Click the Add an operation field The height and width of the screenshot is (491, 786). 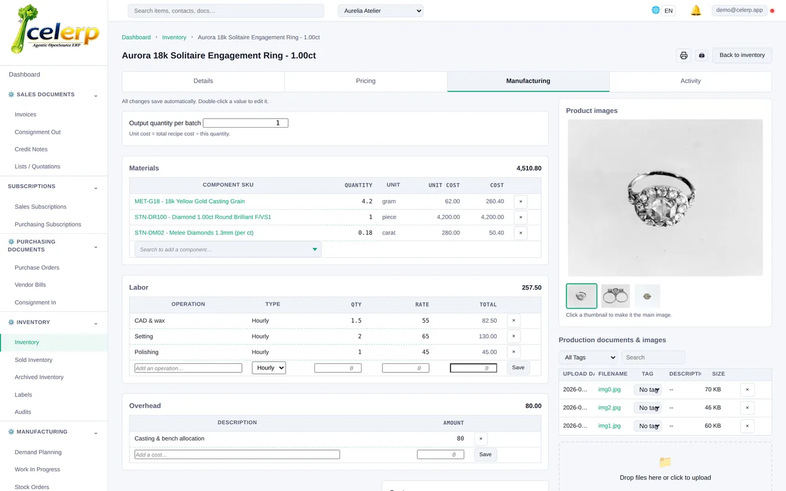pyautogui.click(x=189, y=368)
